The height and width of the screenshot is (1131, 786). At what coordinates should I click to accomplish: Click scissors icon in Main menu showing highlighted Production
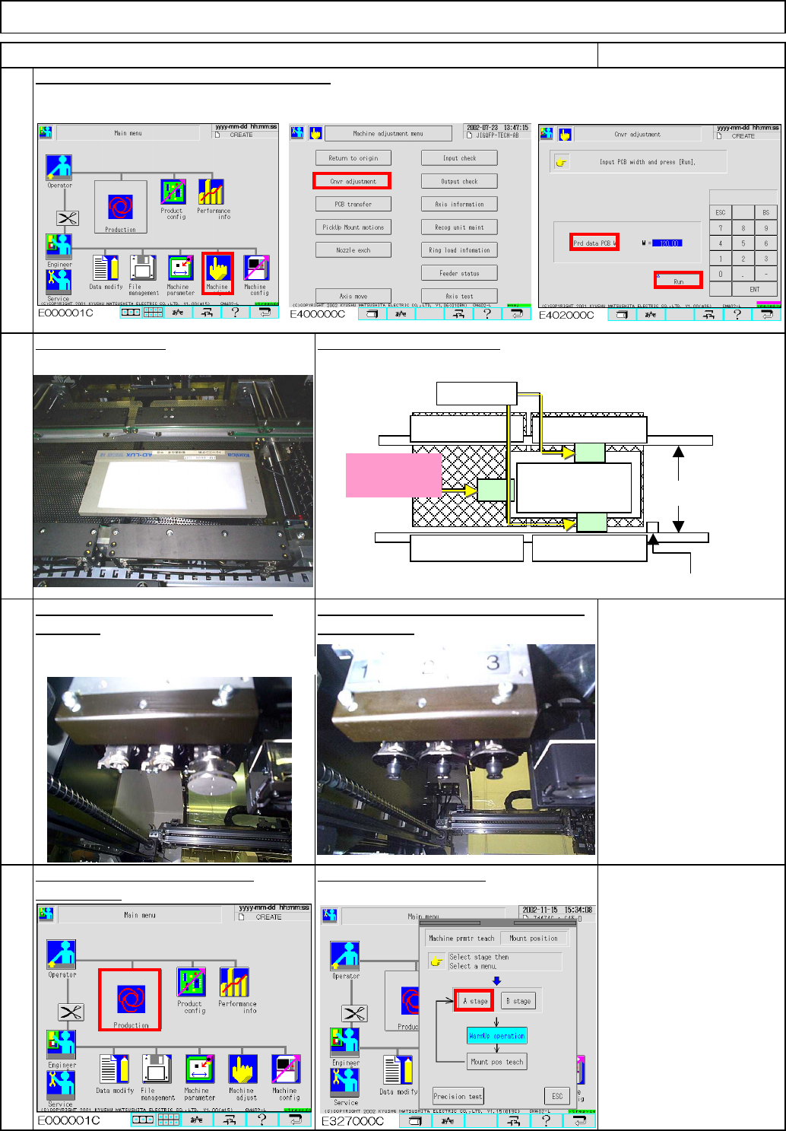(71, 1012)
